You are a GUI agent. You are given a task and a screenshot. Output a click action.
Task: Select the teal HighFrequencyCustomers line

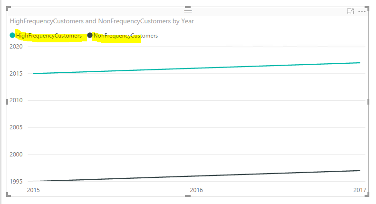click(x=196, y=68)
